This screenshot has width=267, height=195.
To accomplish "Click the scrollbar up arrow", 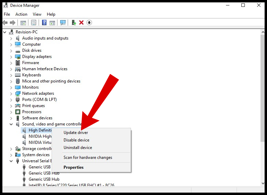I will point(263,32).
